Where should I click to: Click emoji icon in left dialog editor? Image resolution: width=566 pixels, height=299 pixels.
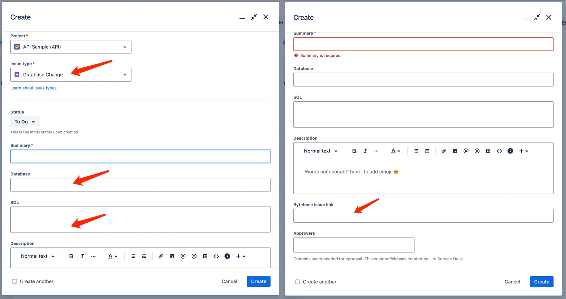pyautogui.click(x=194, y=256)
